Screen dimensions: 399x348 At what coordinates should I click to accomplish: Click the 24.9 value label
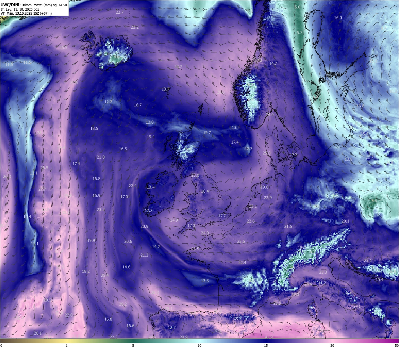(x=174, y=220)
